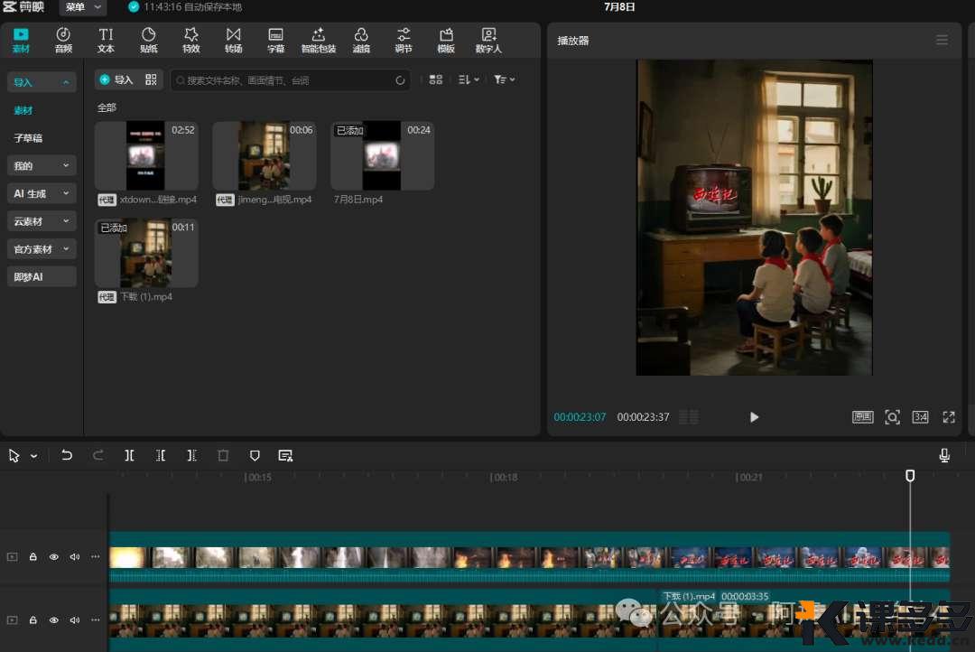
Task: Lock the lower video track
Action: [33, 620]
